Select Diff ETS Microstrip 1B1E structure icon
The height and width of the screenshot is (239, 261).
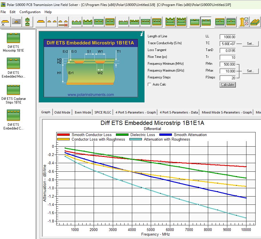point(13,38)
